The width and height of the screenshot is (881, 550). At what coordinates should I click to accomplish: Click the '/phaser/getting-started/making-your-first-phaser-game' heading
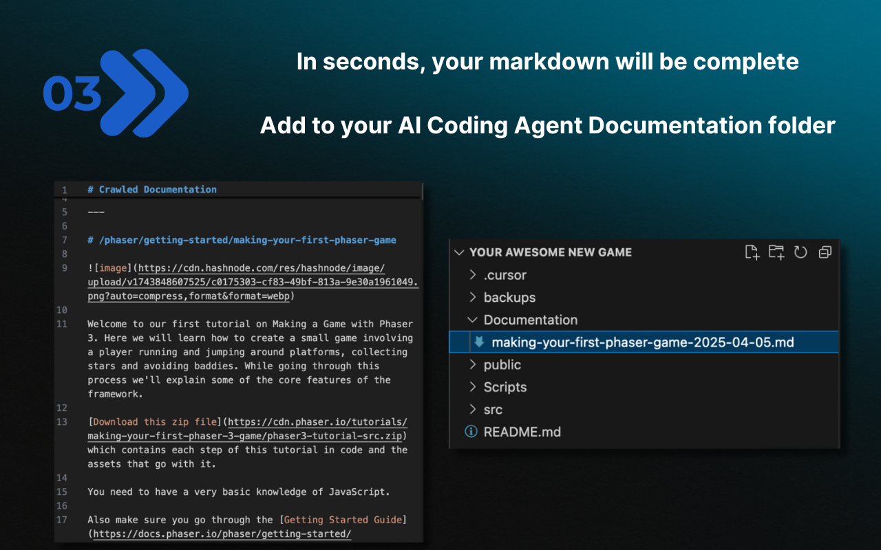(x=242, y=240)
